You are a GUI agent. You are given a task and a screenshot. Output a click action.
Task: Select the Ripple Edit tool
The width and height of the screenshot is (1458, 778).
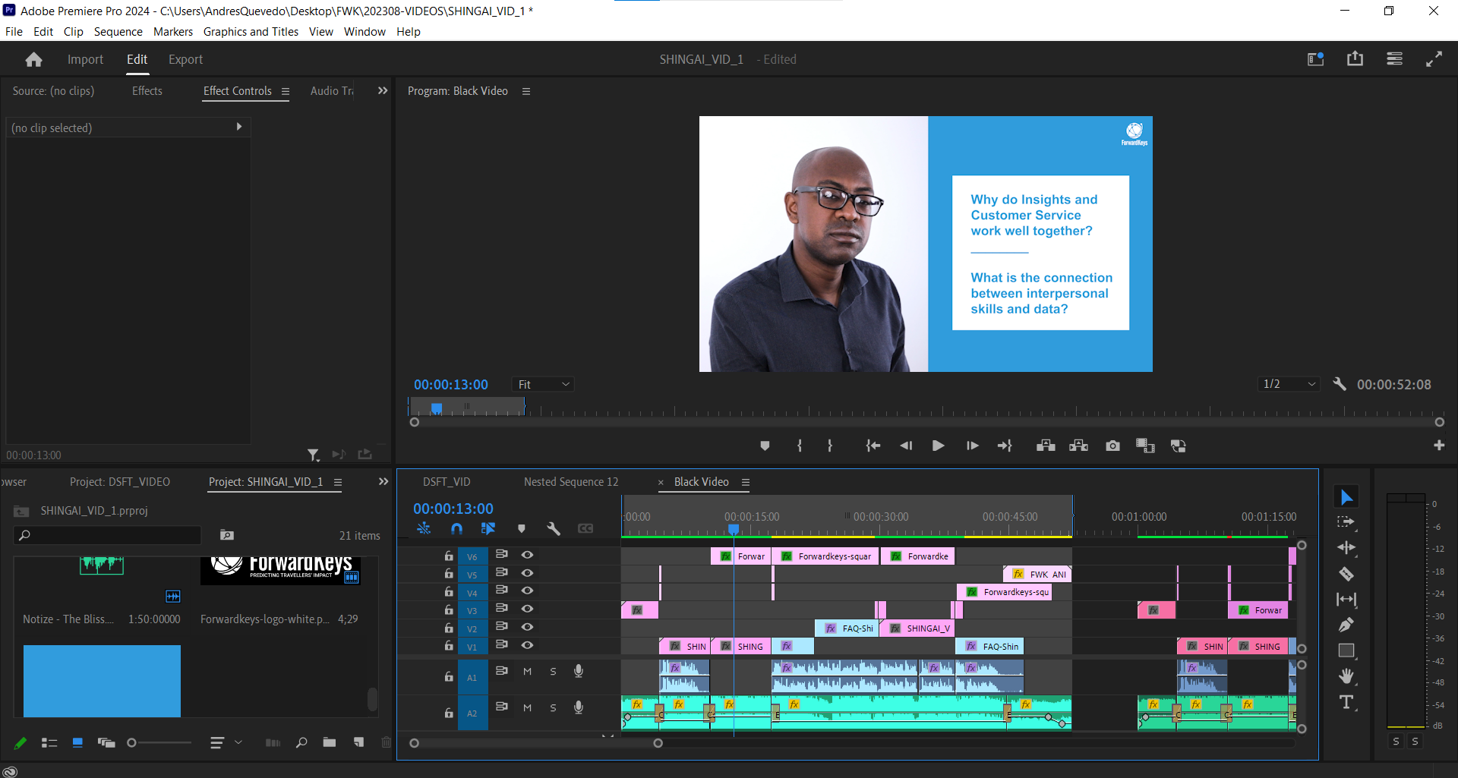1346,548
